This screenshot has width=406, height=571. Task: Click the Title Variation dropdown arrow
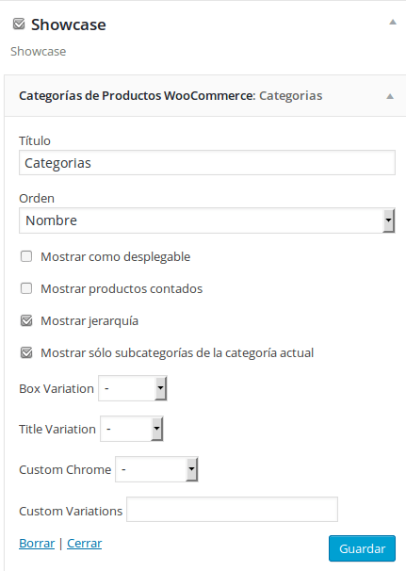156,429
